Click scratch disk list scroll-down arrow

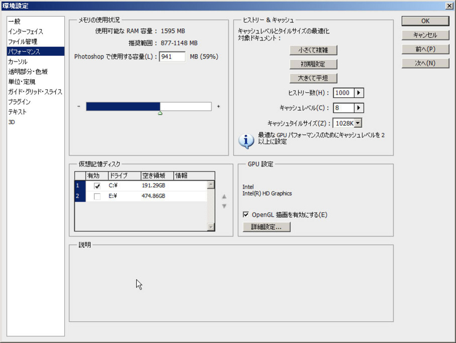[x=211, y=227]
